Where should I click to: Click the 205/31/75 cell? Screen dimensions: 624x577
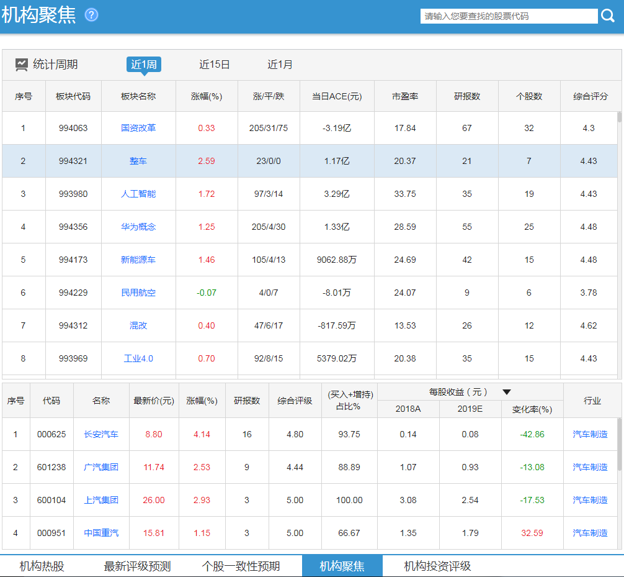click(x=269, y=128)
